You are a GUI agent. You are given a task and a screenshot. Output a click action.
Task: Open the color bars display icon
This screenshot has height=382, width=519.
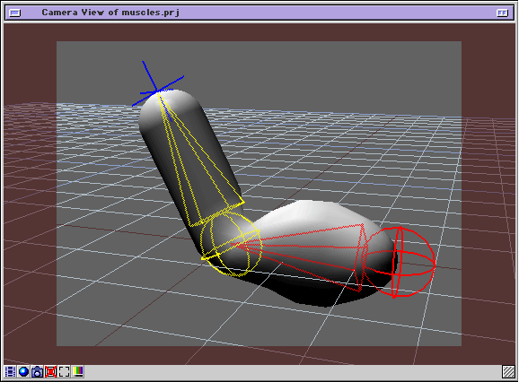coord(78,372)
